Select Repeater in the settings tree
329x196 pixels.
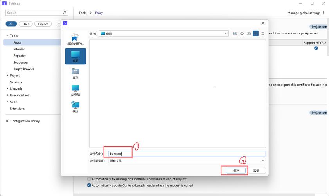coord(20,56)
